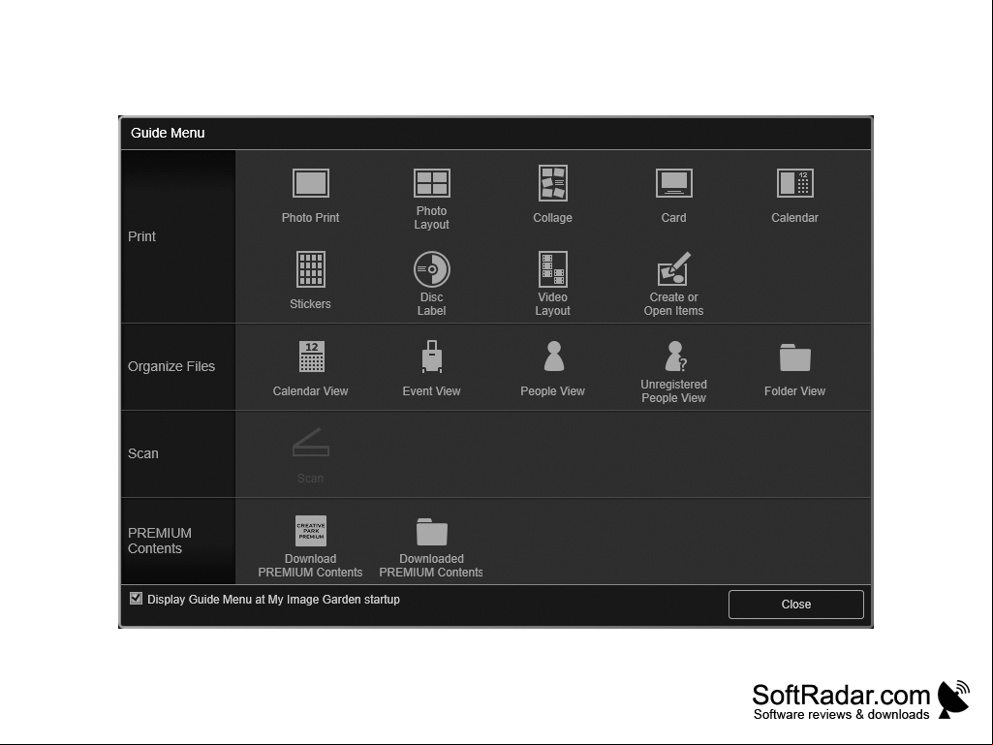The image size is (993, 745).
Task: Click the PREMIUM Contents section label
Action: pyautogui.click(x=160, y=541)
